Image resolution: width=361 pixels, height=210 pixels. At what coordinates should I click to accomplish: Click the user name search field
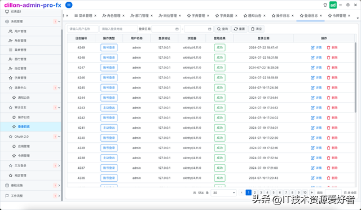click(83, 29)
